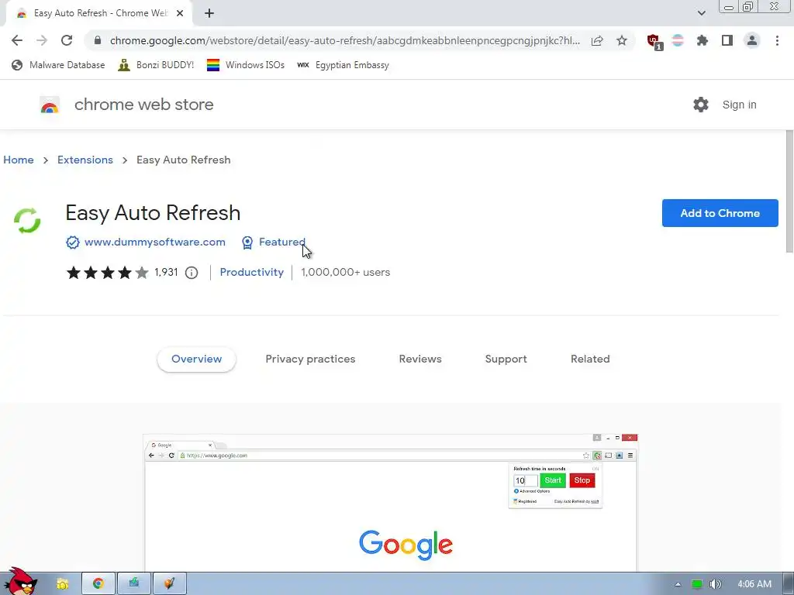This screenshot has height=595, width=794.
Task: Open the Extensions puzzle-piece menu
Action: [x=703, y=40]
